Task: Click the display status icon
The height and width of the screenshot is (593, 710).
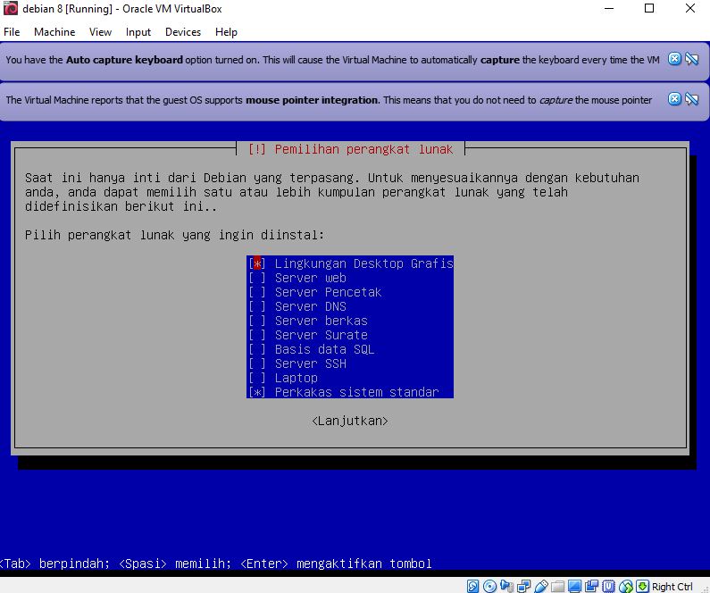Action: click(574, 586)
